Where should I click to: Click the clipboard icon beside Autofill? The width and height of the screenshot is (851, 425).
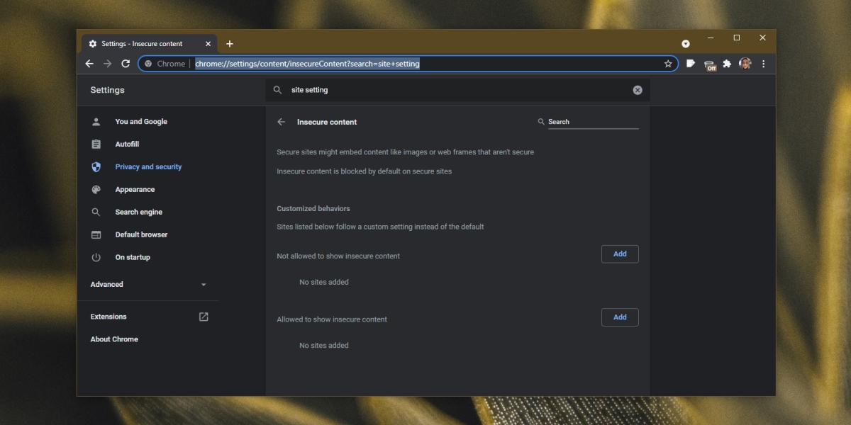pyautogui.click(x=96, y=144)
